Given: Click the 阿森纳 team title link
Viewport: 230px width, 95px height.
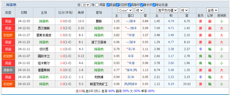Looking at the screenshot, I should [x=11, y=5].
